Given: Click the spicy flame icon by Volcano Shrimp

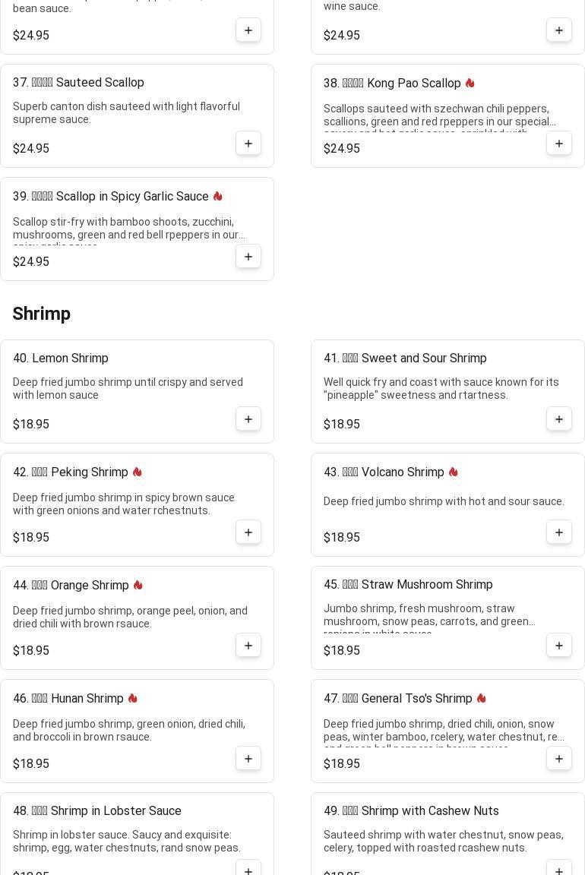Looking at the screenshot, I should [x=454, y=472].
